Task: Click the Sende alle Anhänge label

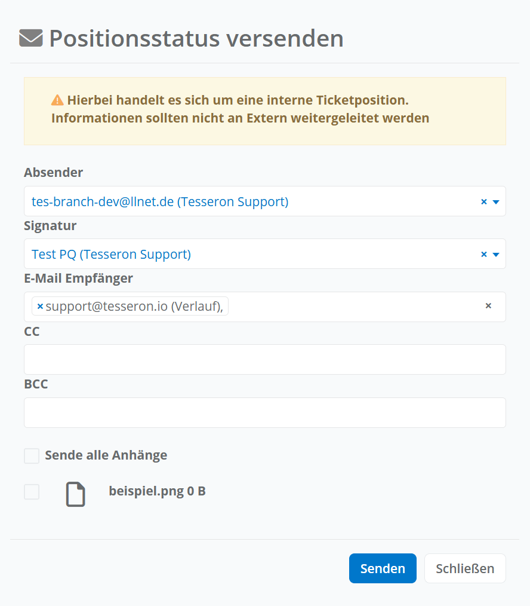Action: [x=106, y=455]
